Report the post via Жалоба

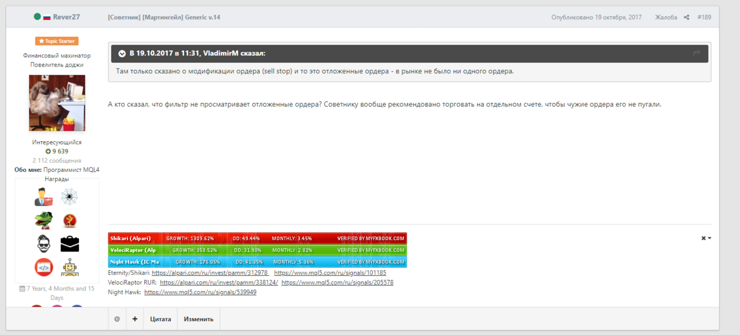(666, 17)
